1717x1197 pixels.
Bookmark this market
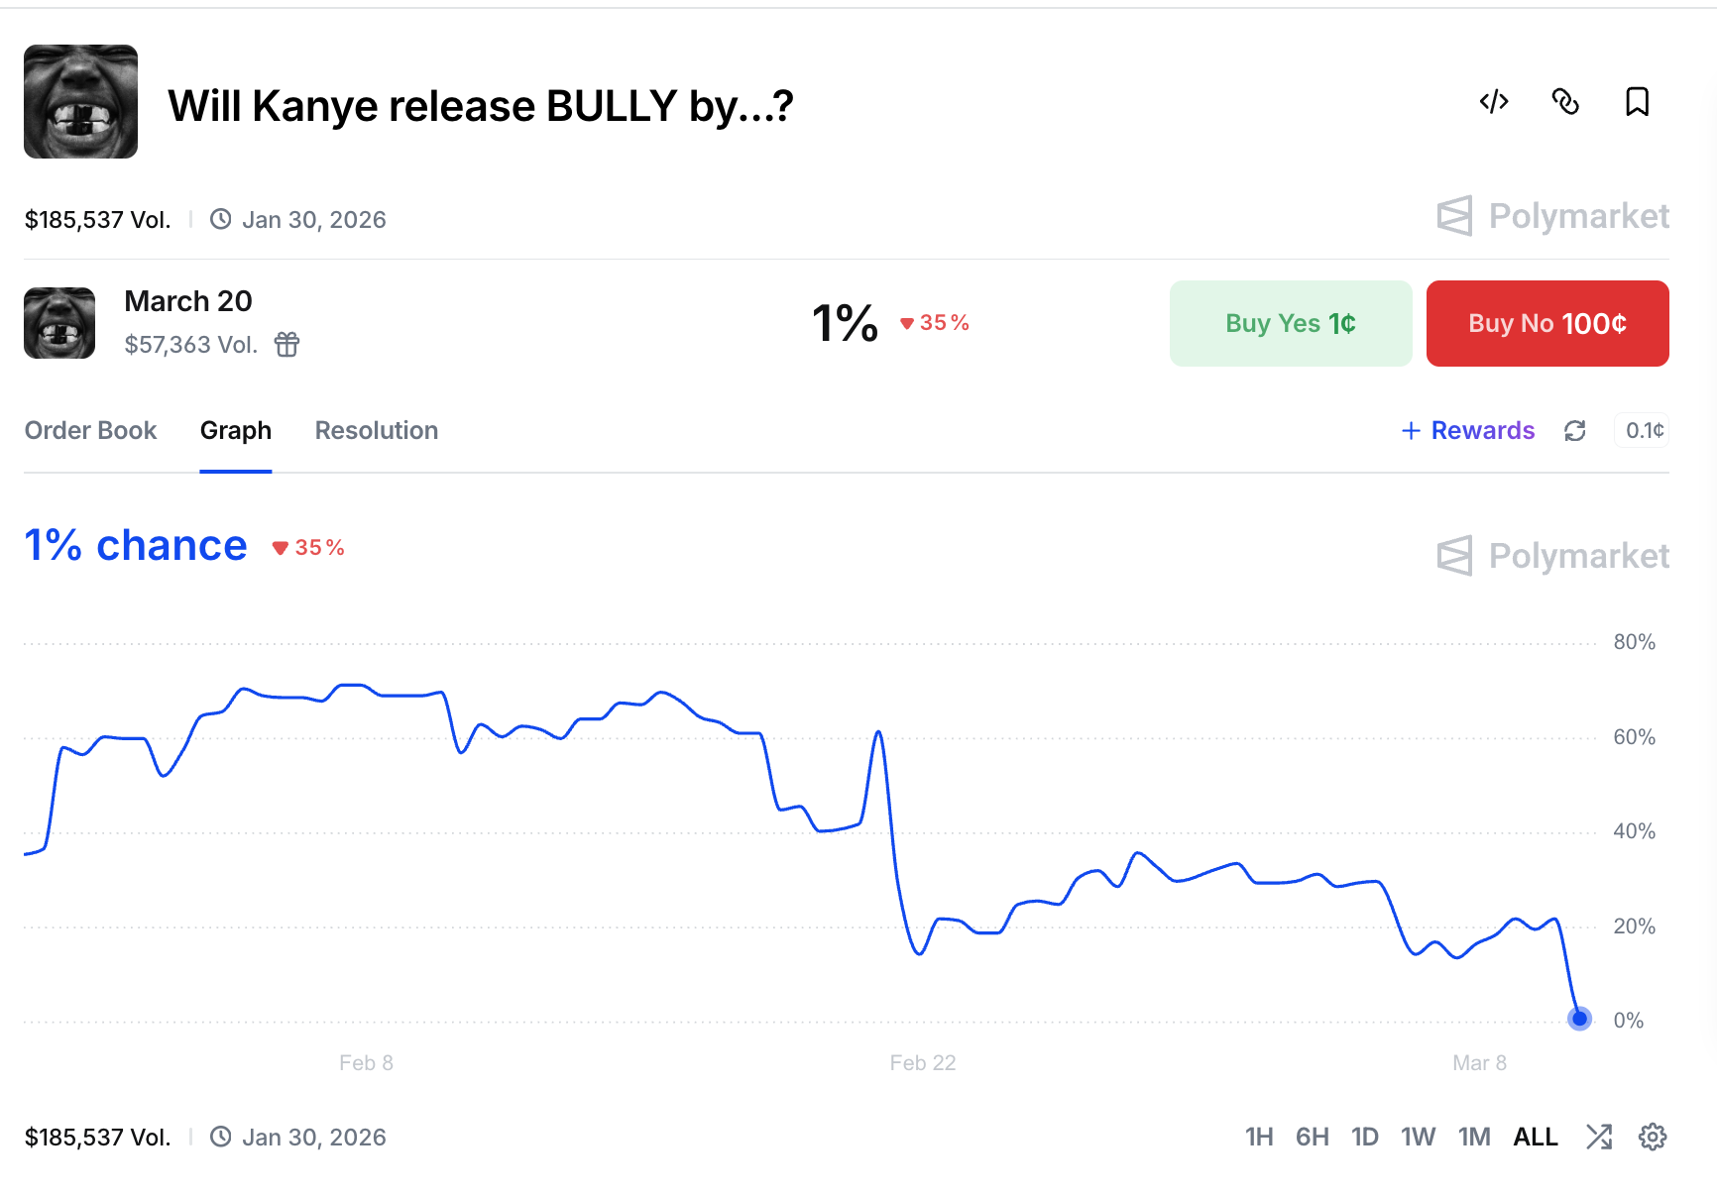[1637, 102]
